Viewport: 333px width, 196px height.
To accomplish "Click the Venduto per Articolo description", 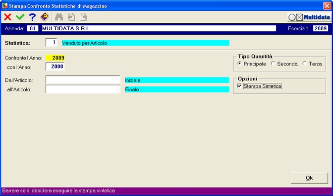I will tap(146, 43).
